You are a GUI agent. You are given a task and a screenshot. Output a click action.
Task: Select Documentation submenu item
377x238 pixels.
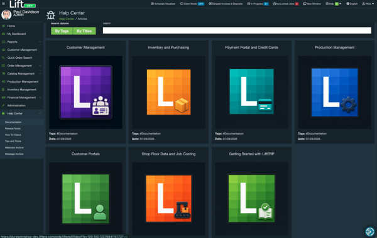[x=13, y=122]
